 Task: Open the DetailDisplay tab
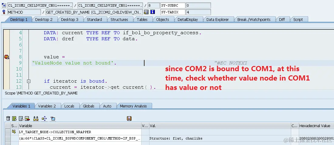pyautogui.click(x=188, y=20)
